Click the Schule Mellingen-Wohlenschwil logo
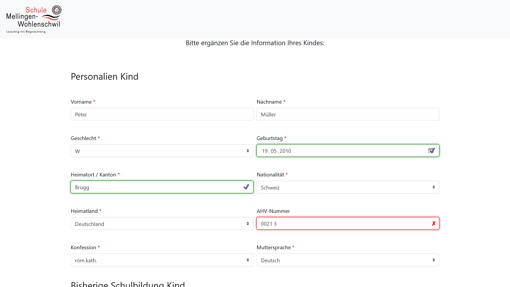Viewport: 510px width, 287px height. point(34,19)
